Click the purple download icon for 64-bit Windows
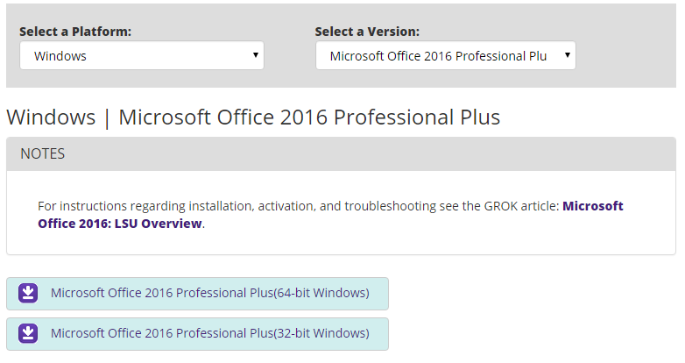 28,293
